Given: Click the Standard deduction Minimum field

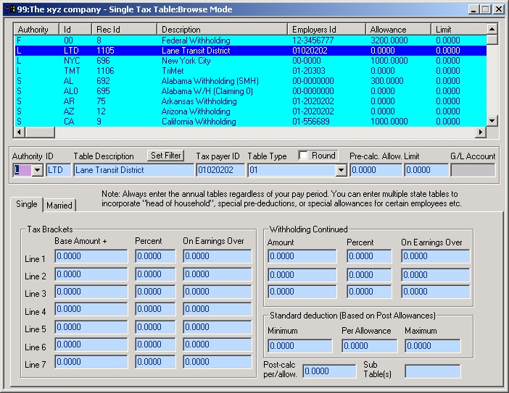Looking at the screenshot, I should coord(299,346).
